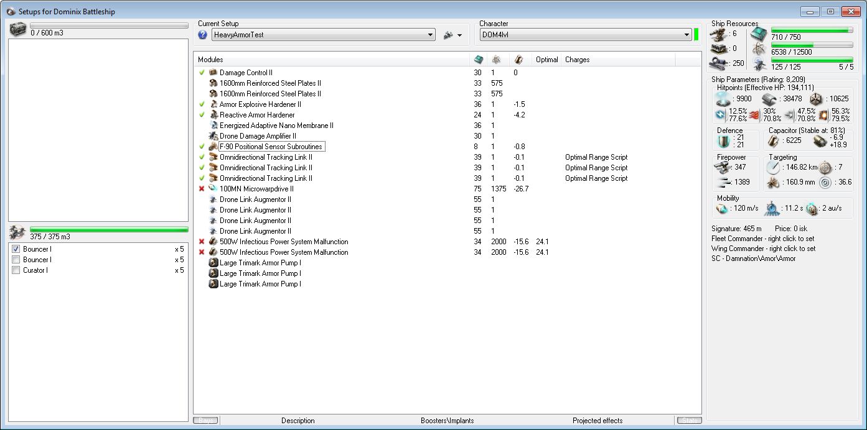Screen dimensions: 867x430
Task: Switch to the Description tab
Action: pos(298,421)
